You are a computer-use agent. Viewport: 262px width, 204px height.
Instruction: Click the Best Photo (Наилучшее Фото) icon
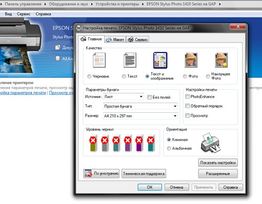pos(221,60)
